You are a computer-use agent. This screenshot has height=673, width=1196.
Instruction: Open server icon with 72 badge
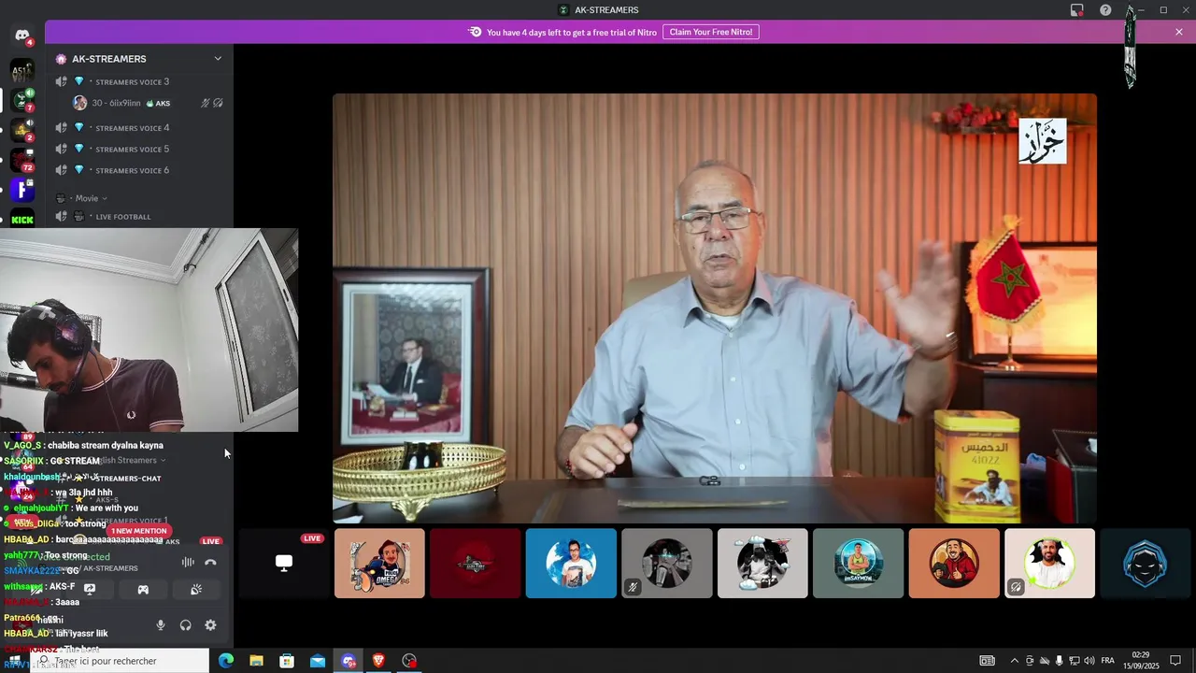pos(22,160)
